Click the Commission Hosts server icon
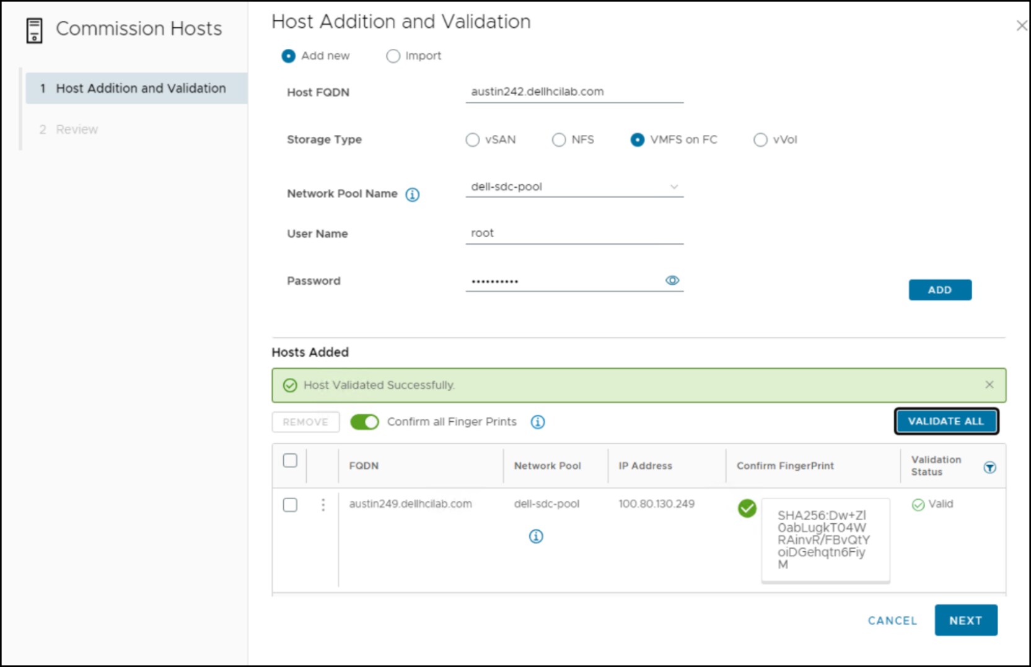Viewport: 1031px width, 667px height. tap(34, 30)
